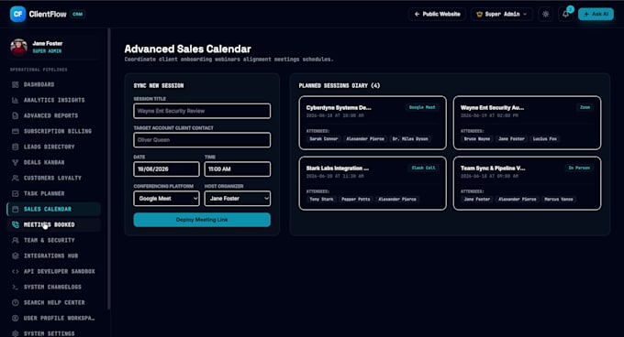Open the Team Sync & Pipeline session card
The height and width of the screenshot is (337, 624).
(527, 183)
